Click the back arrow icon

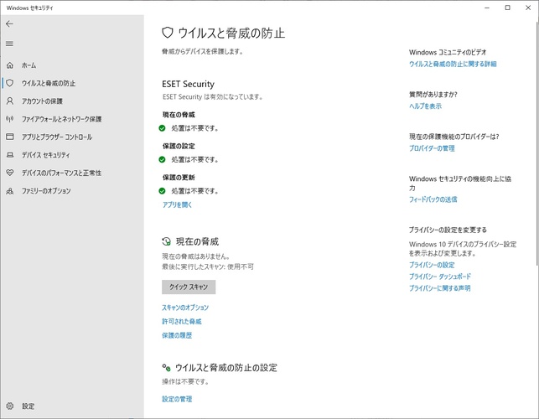(x=9, y=23)
